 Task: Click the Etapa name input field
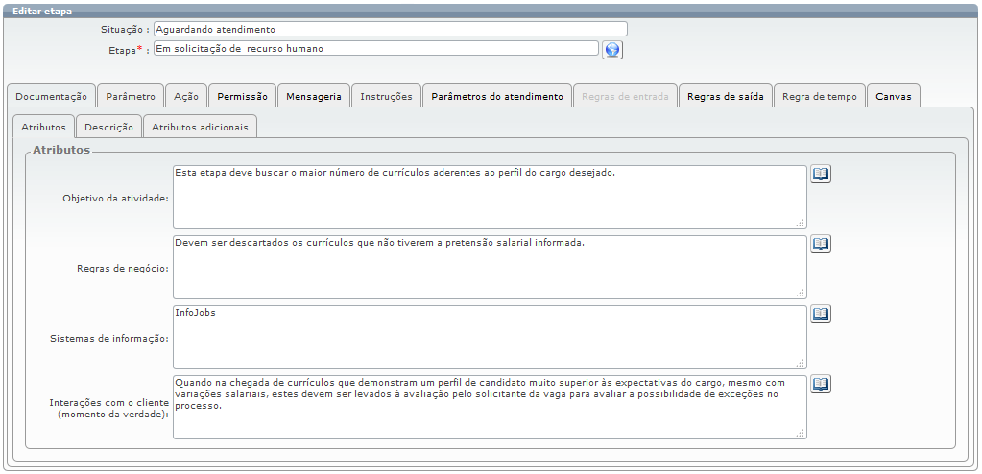click(x=375, y=49)
